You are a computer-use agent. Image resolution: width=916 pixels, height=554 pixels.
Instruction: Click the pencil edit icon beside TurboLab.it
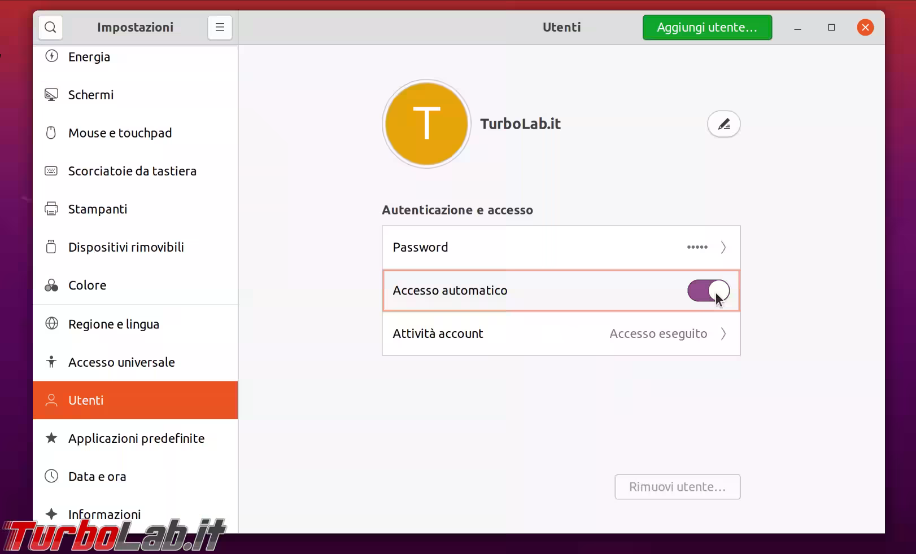pos(723,124)
